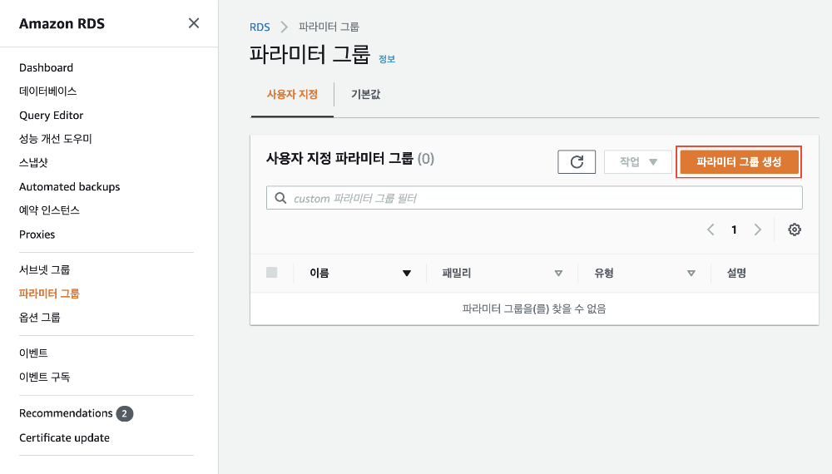
Task: Click the 패밀리 column header label
Action: [x=457, y=273]
